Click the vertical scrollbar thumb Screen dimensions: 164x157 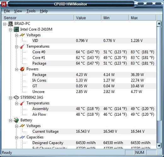pyautogui.click(x=159, y=73)
